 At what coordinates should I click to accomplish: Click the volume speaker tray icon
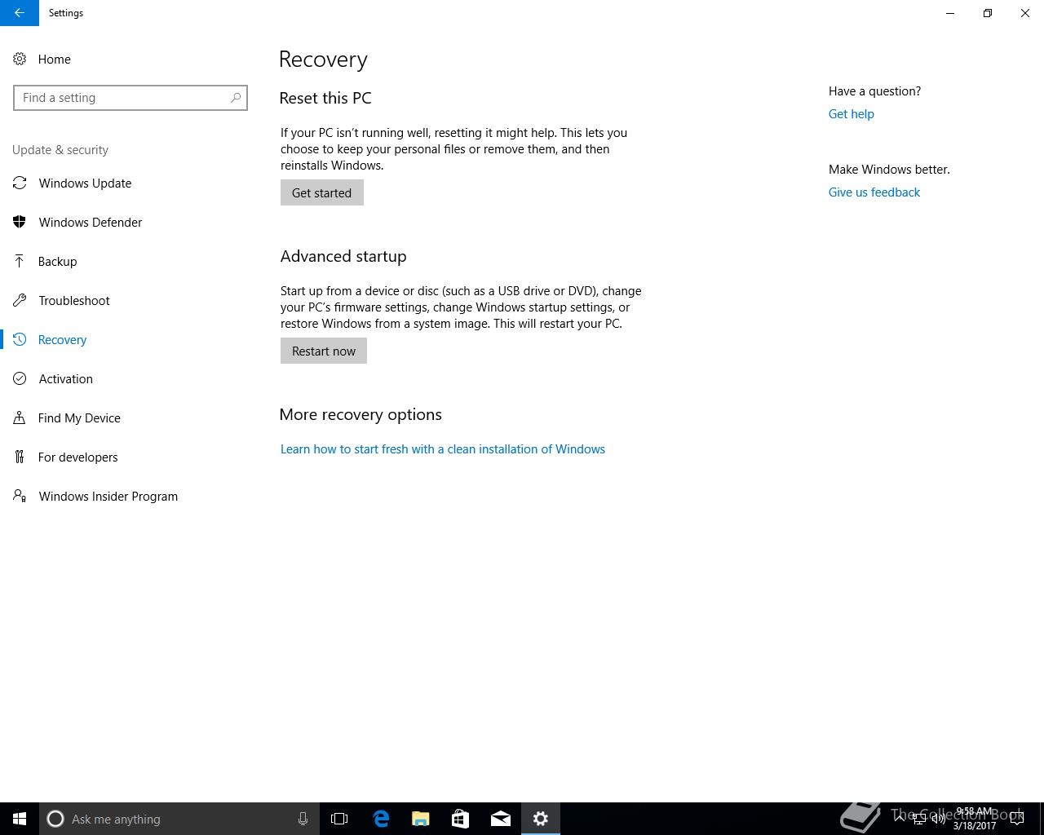pyautogui.click(x=938, y=819)
